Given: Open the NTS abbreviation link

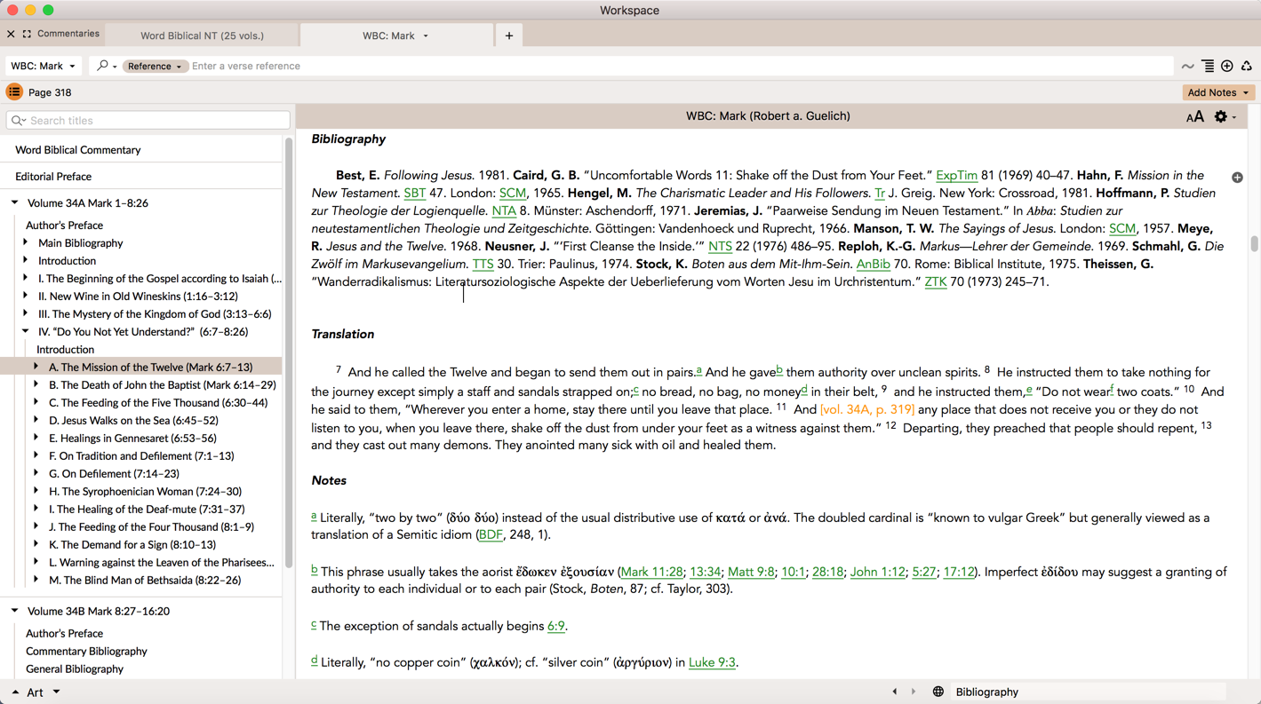Looking at the screenshot, I should click(x=720, y=247).
